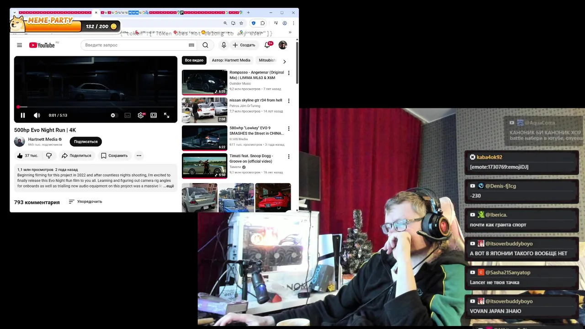585x329 pixels.
Task: Open media control toolbar icon
Action: [x=276, y=23]
